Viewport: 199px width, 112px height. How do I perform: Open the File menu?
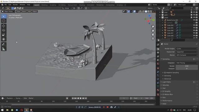coord(6,5)
